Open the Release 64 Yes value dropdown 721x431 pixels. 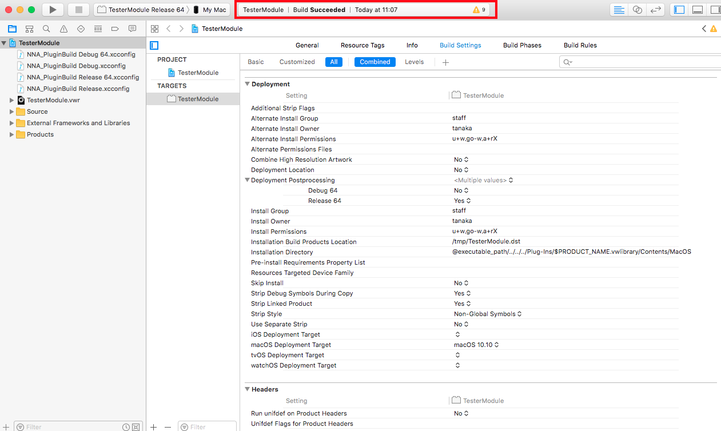463,201
